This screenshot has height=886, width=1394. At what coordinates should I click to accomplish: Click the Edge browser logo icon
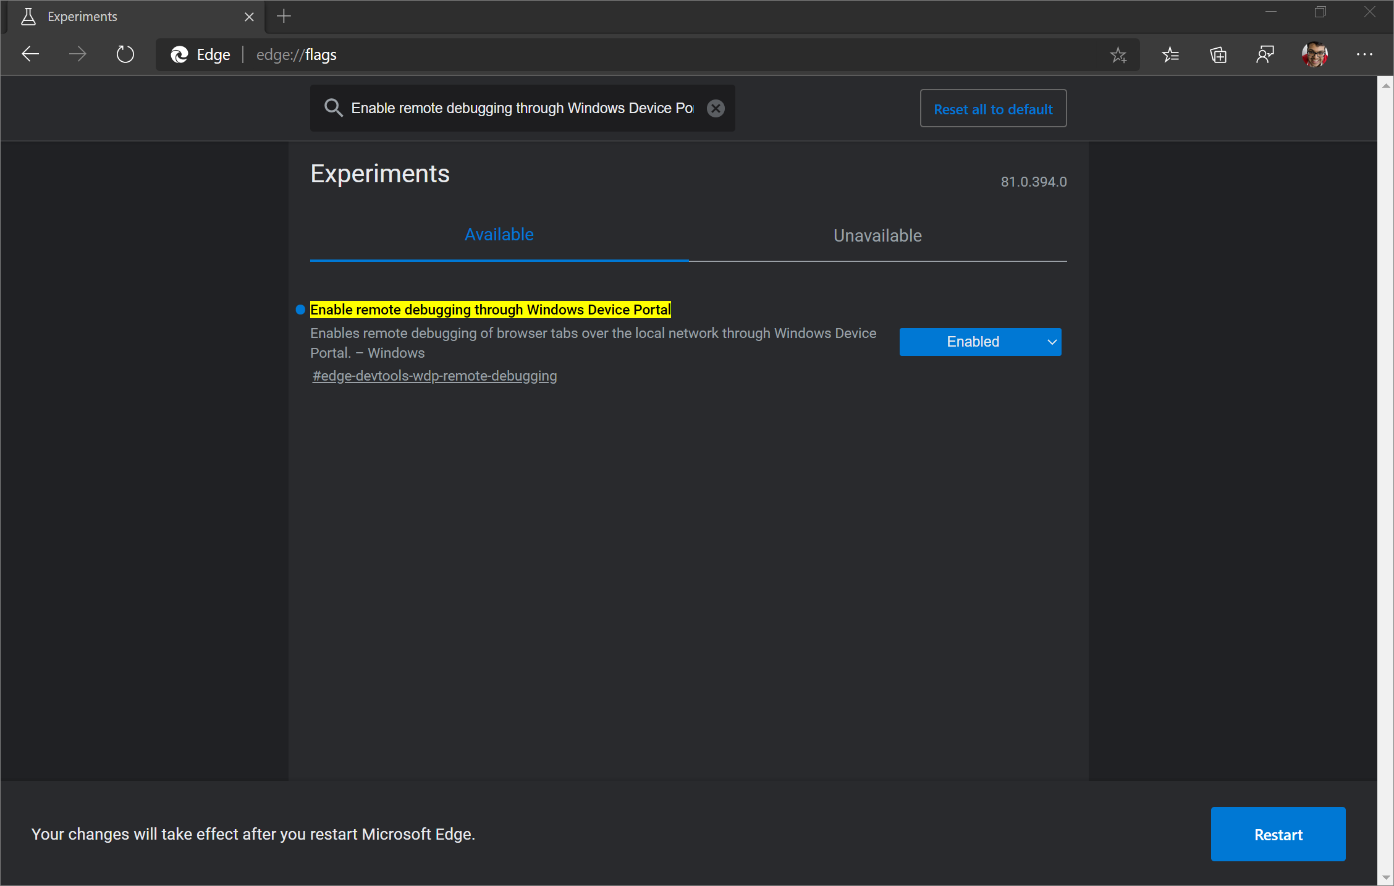(x=180, y=55)
